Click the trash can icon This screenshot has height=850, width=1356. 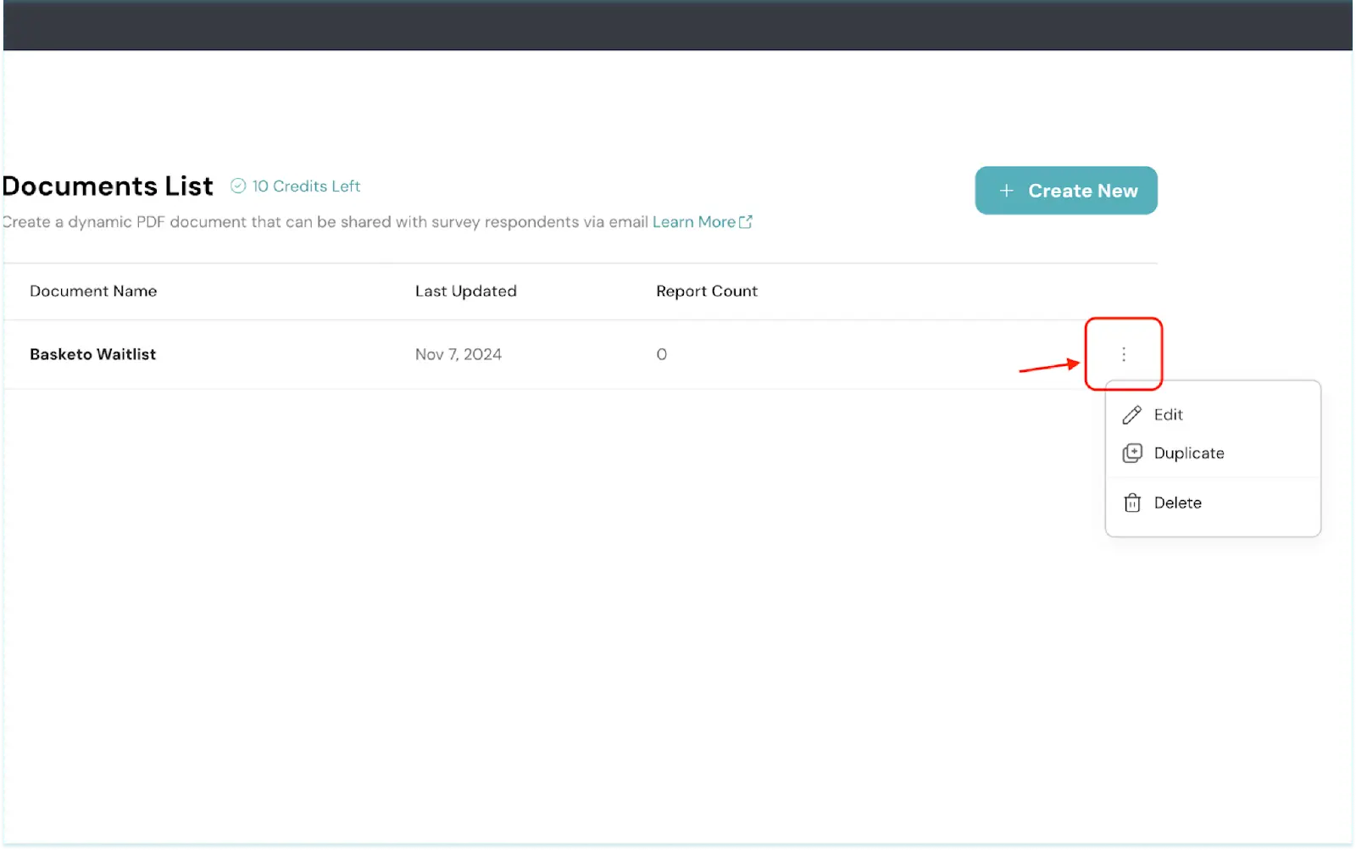[1131, 503]
